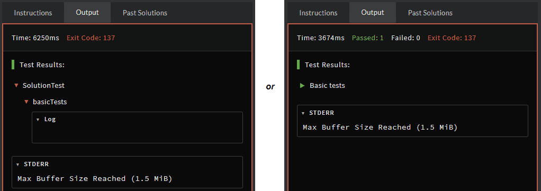This screenshot has width=541, height=191.
Task: Click 'Test Results:' heading in left panel
Action: [42, 65]
